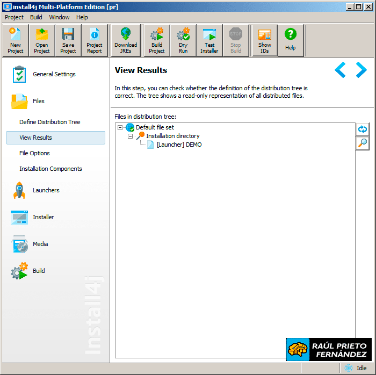The width and height of the screenshot is (376, 375).
Task: Click the View Results heading
Action: coord(141,70)
